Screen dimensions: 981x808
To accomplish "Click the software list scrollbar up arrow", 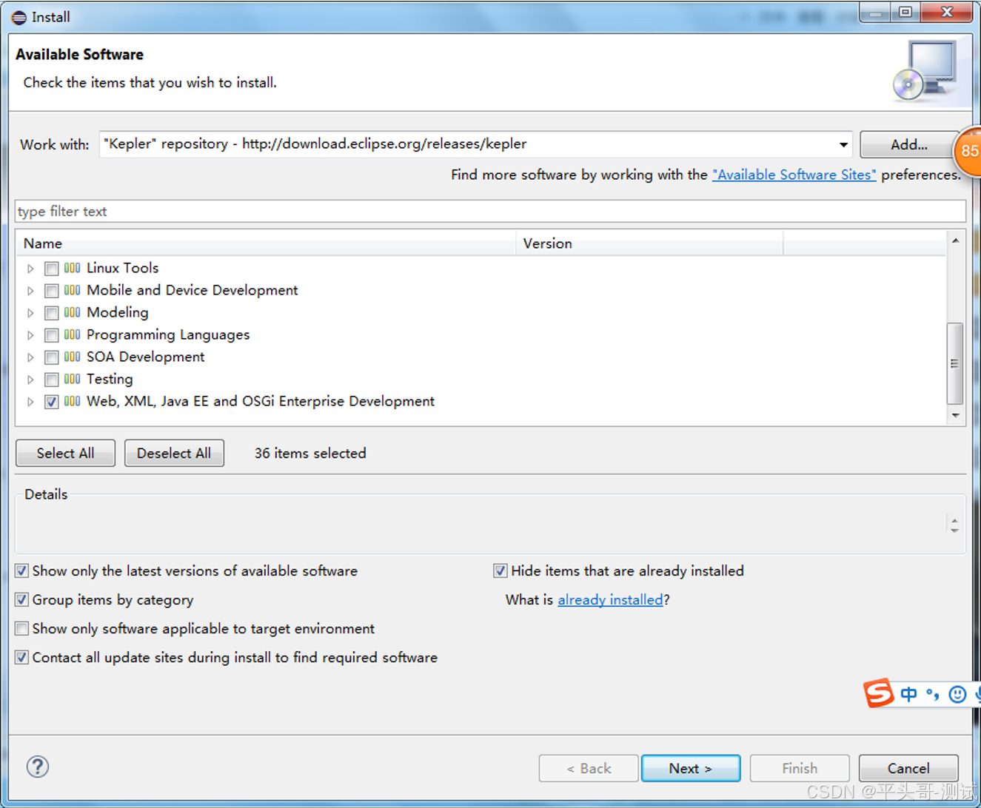I will click(x=956, y=240).
